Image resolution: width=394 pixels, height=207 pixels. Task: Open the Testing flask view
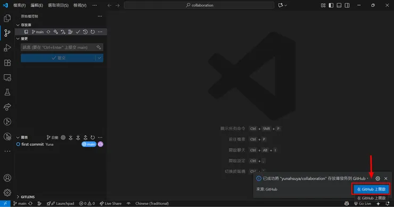click(x=7, y=92)
